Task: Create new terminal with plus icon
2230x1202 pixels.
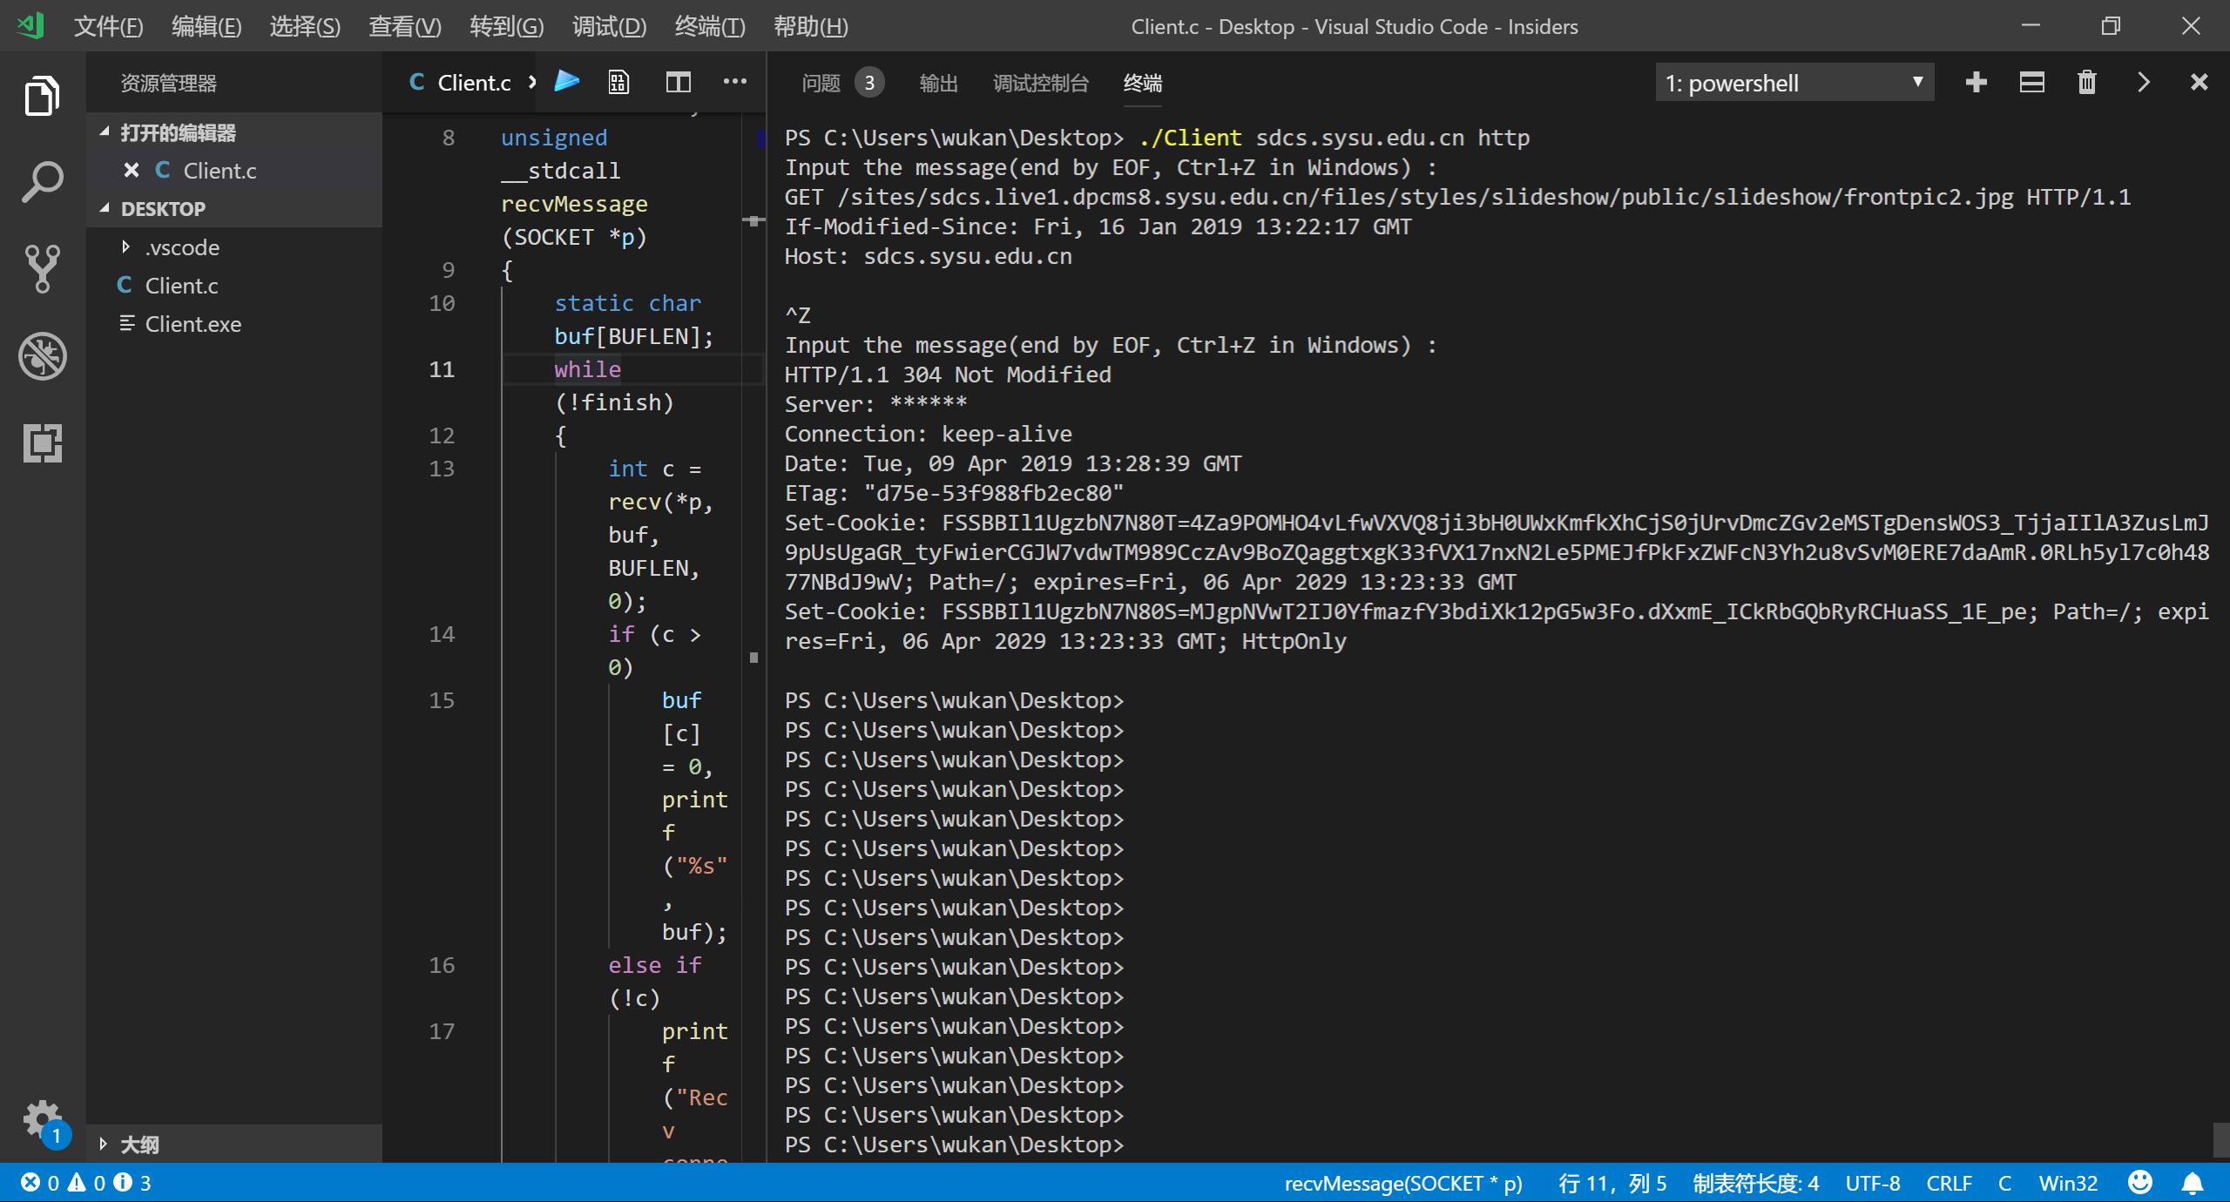Action: (1977, 83)
